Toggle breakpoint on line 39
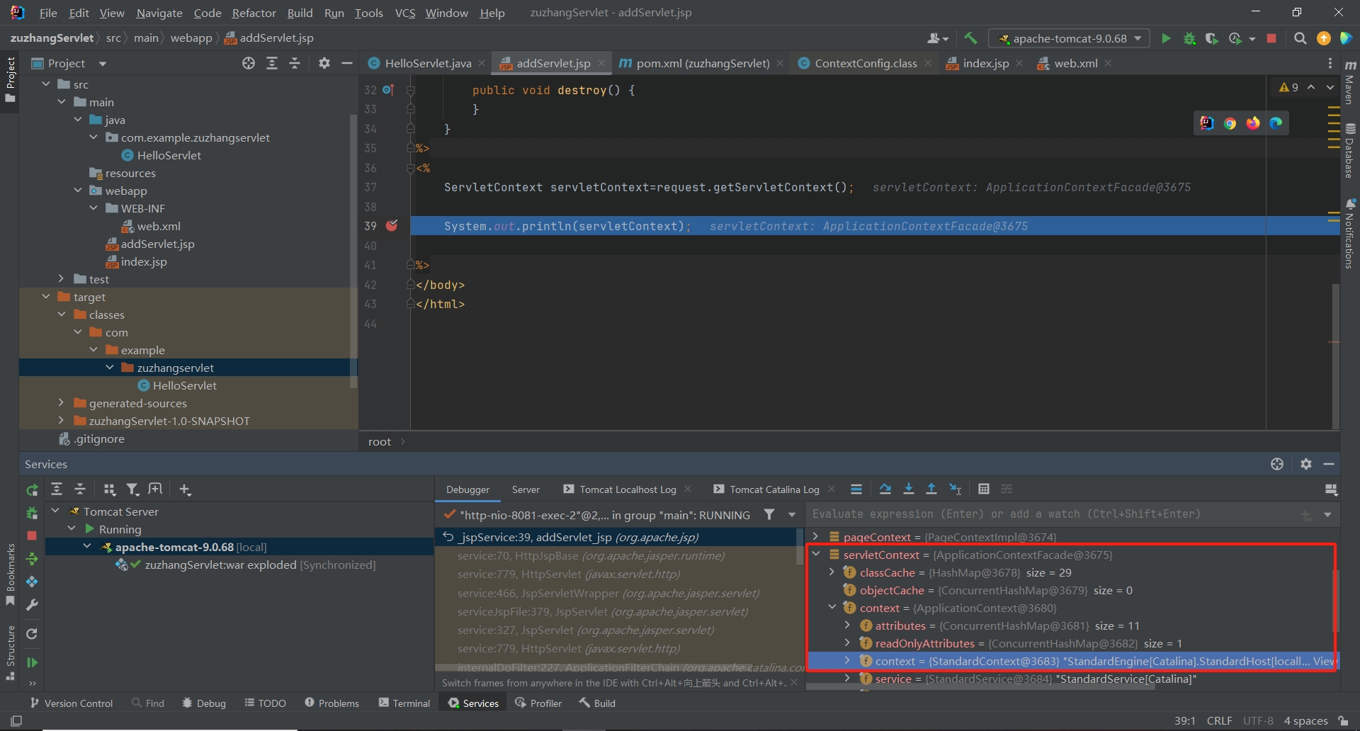1360x731 pixels. pyautogui.click(x=392, y=225)
